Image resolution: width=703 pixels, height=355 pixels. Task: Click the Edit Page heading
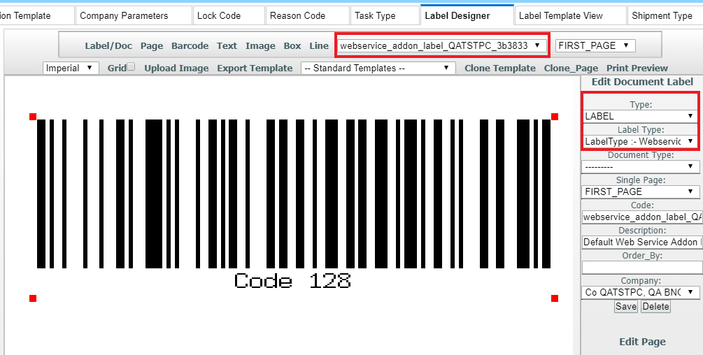[642, 342]
